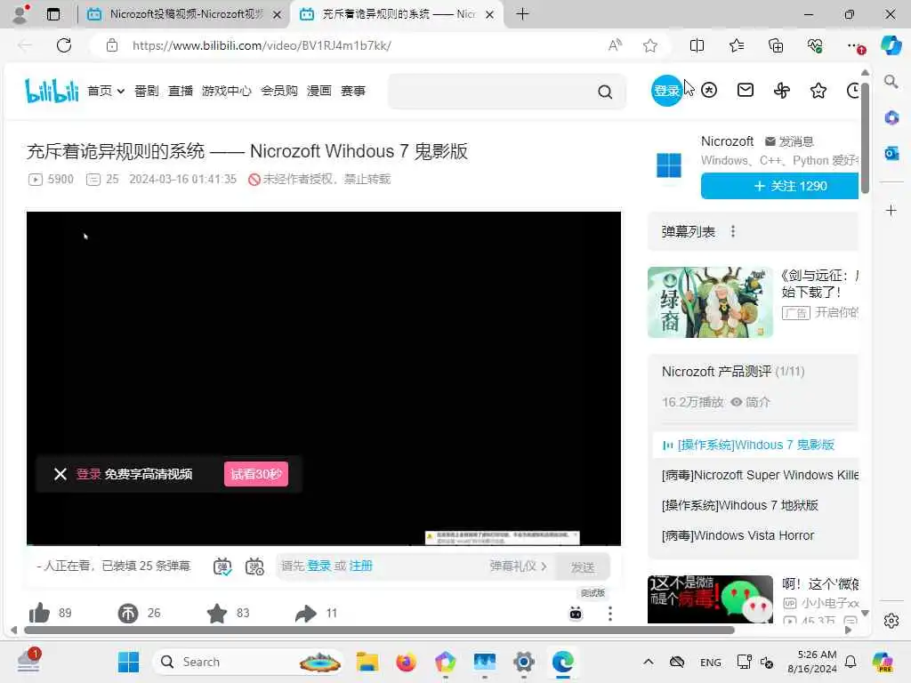
Task: Open the 赛事 navigation item
Action: pyautogui.click(x=352, y=91)
